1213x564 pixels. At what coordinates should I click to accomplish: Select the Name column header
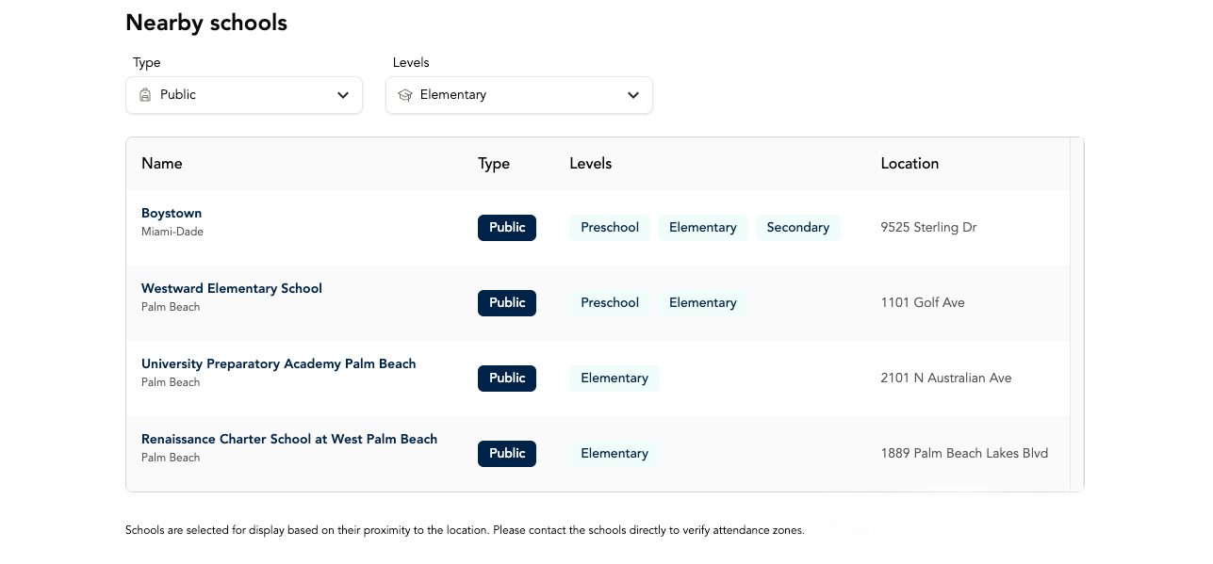tap(162, 164)
